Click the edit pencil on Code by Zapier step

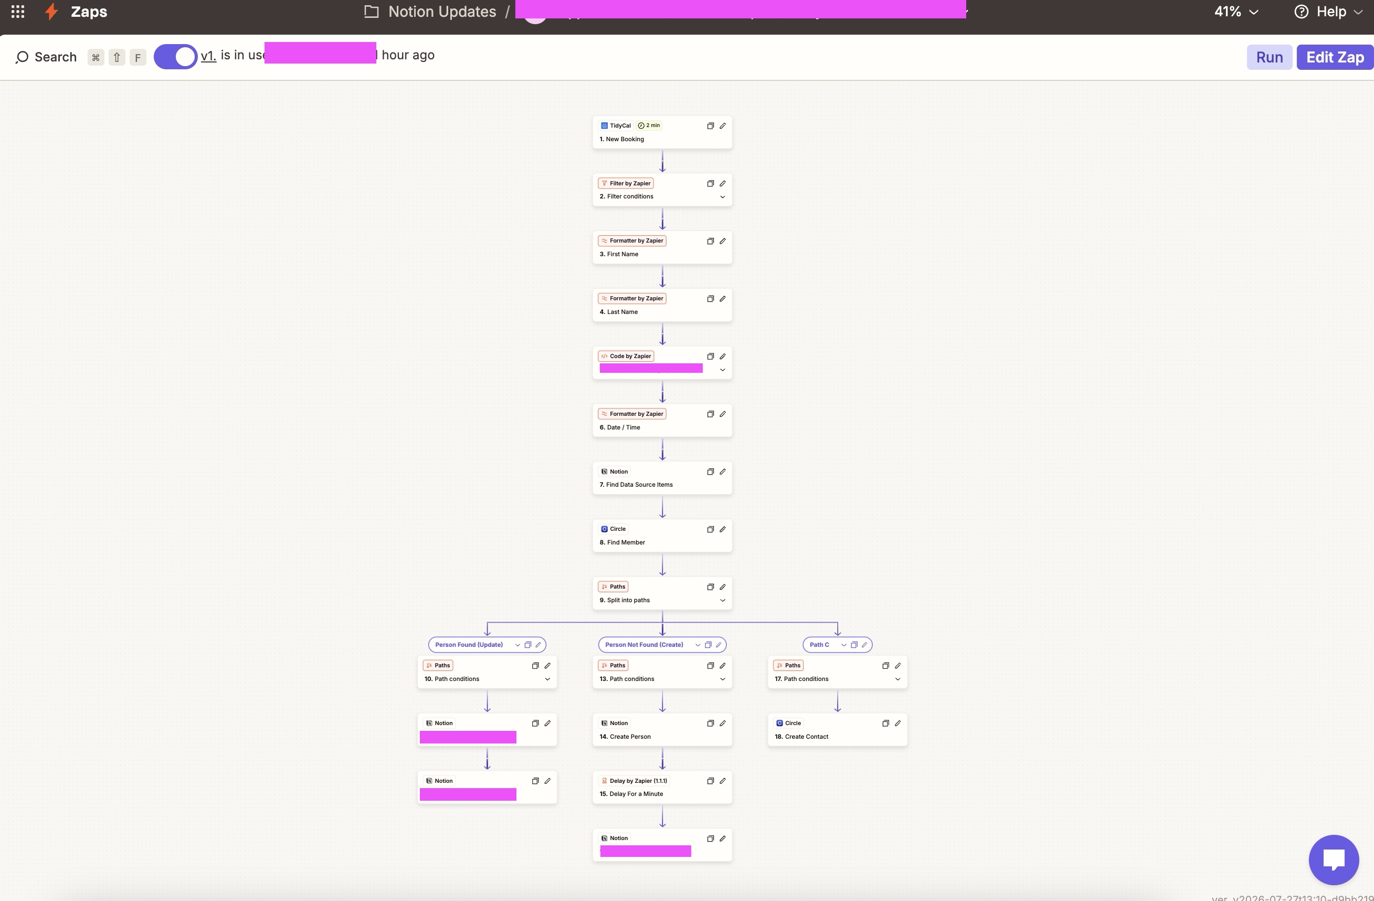pos(722,357)
